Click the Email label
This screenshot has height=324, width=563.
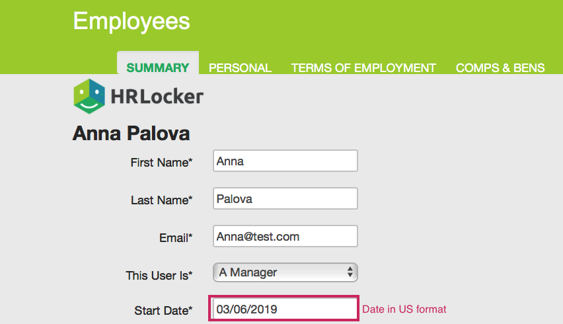(174, 237)
